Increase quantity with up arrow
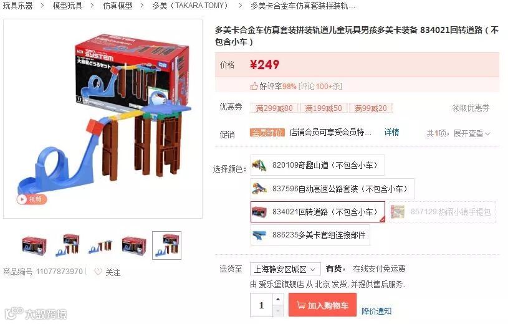508x324 pixels. point(278,299)
